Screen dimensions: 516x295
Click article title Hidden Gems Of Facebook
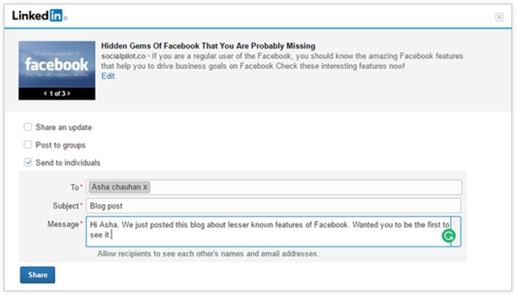tap(208, 46)
